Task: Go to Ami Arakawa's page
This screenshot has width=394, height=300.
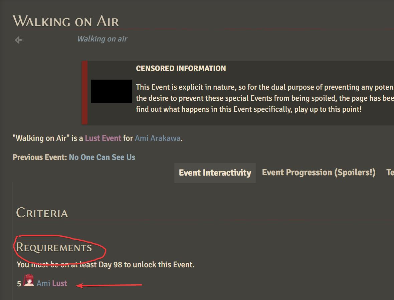Action: point(158,138)
